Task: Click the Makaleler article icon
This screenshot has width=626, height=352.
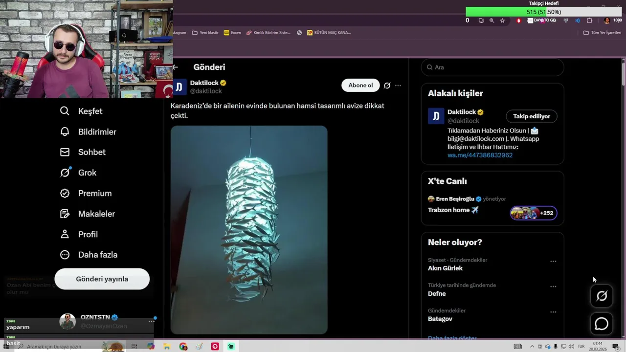Action: coord(65,214)
